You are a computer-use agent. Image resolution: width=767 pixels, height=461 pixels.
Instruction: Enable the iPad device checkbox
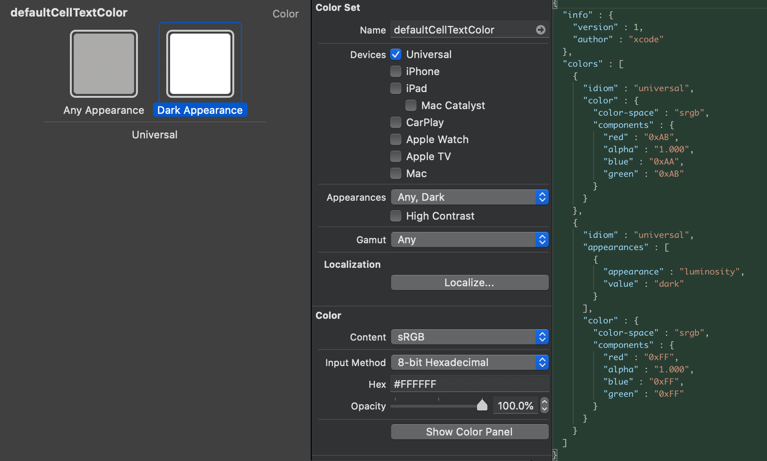(x=396, y=88)
